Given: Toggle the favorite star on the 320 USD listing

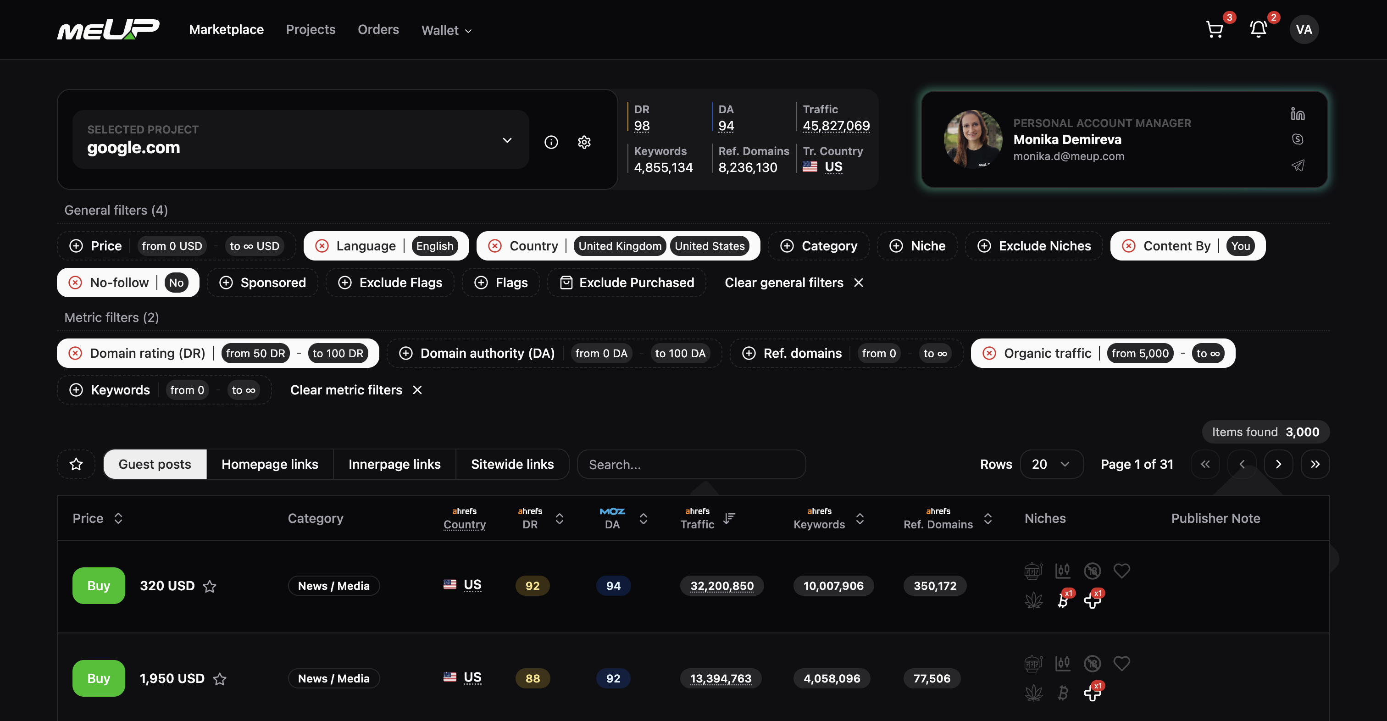Looking at the screenshot, I should (210, 586).
